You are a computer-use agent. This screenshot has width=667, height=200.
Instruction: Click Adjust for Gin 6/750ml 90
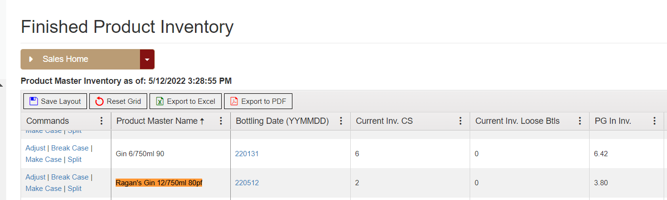tap(35, 148)
